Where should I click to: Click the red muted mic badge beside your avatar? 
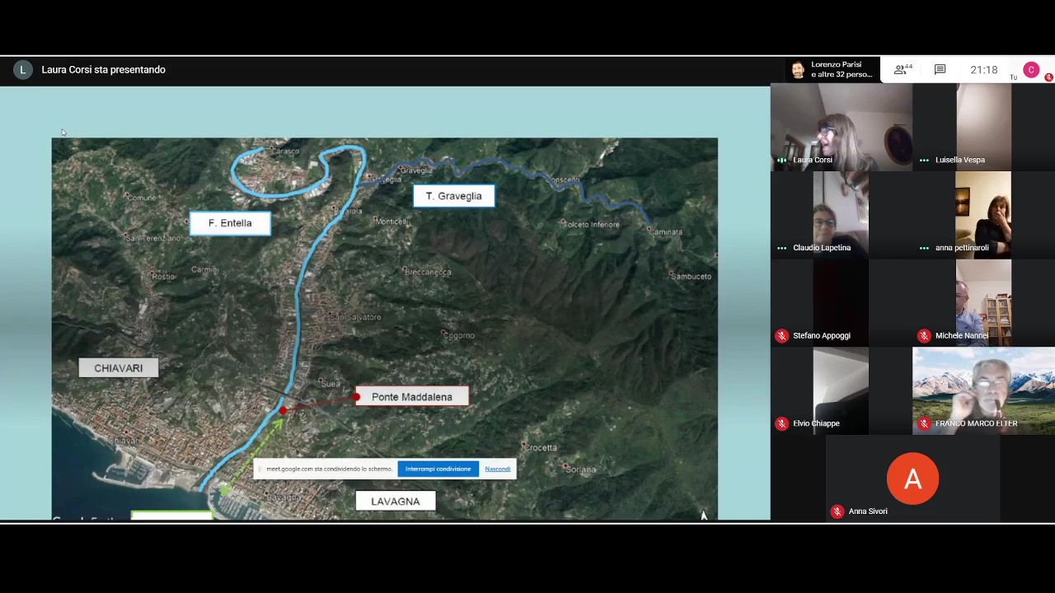tap(1048, 77)
